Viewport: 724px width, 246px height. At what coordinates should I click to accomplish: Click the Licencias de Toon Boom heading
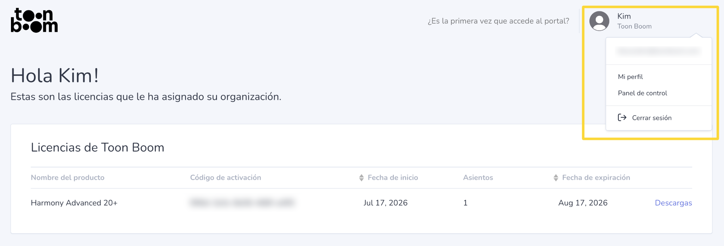pos(98,147)
